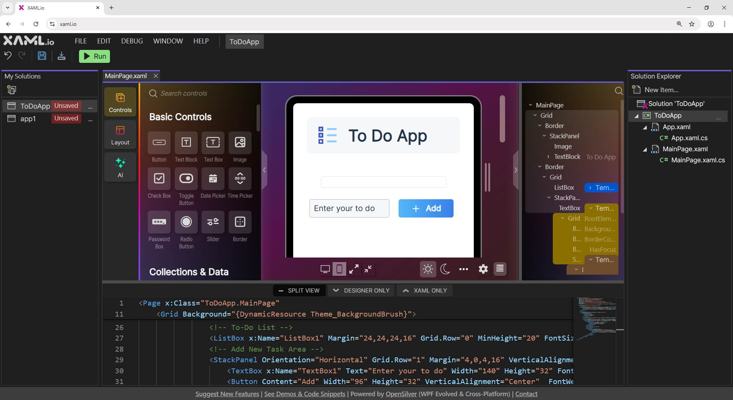The height and width of the screenshot is (400, 733).
Task: Click the Save icon in toolbar
Action: click(x=42, y=56)
